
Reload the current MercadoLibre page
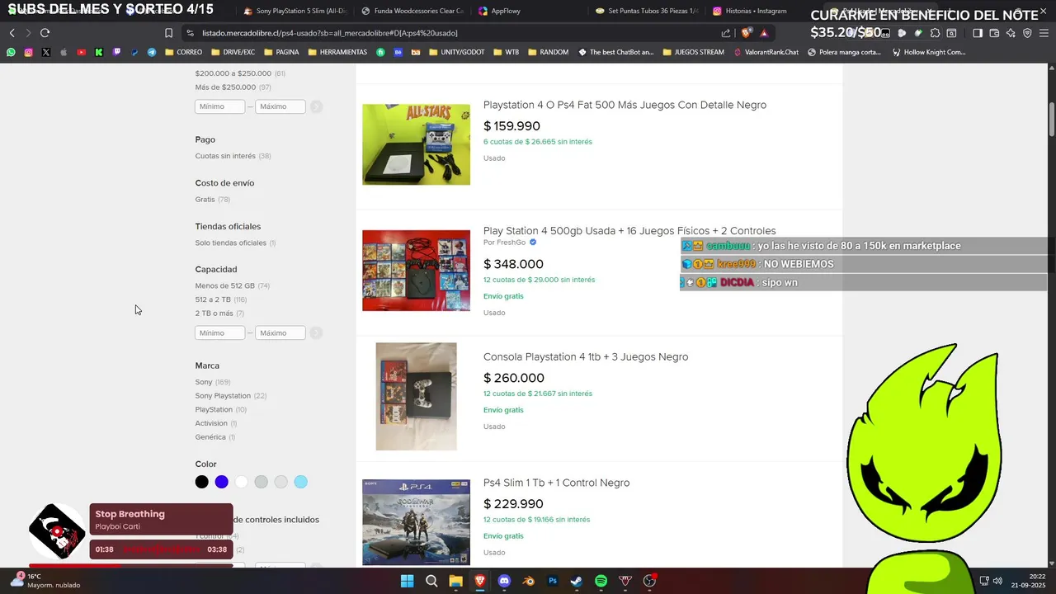coord(45,33)
